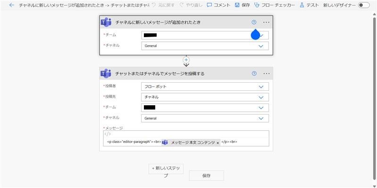
Task: Expand the trigger's チーム dropdown
Action: click(205, 35)
